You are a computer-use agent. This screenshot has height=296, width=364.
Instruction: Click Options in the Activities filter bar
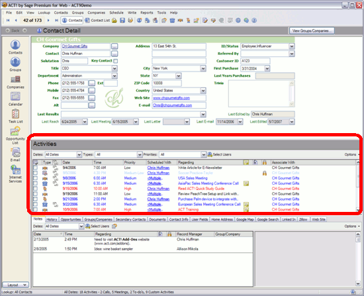pyautogui.click(x=351, y=154)
